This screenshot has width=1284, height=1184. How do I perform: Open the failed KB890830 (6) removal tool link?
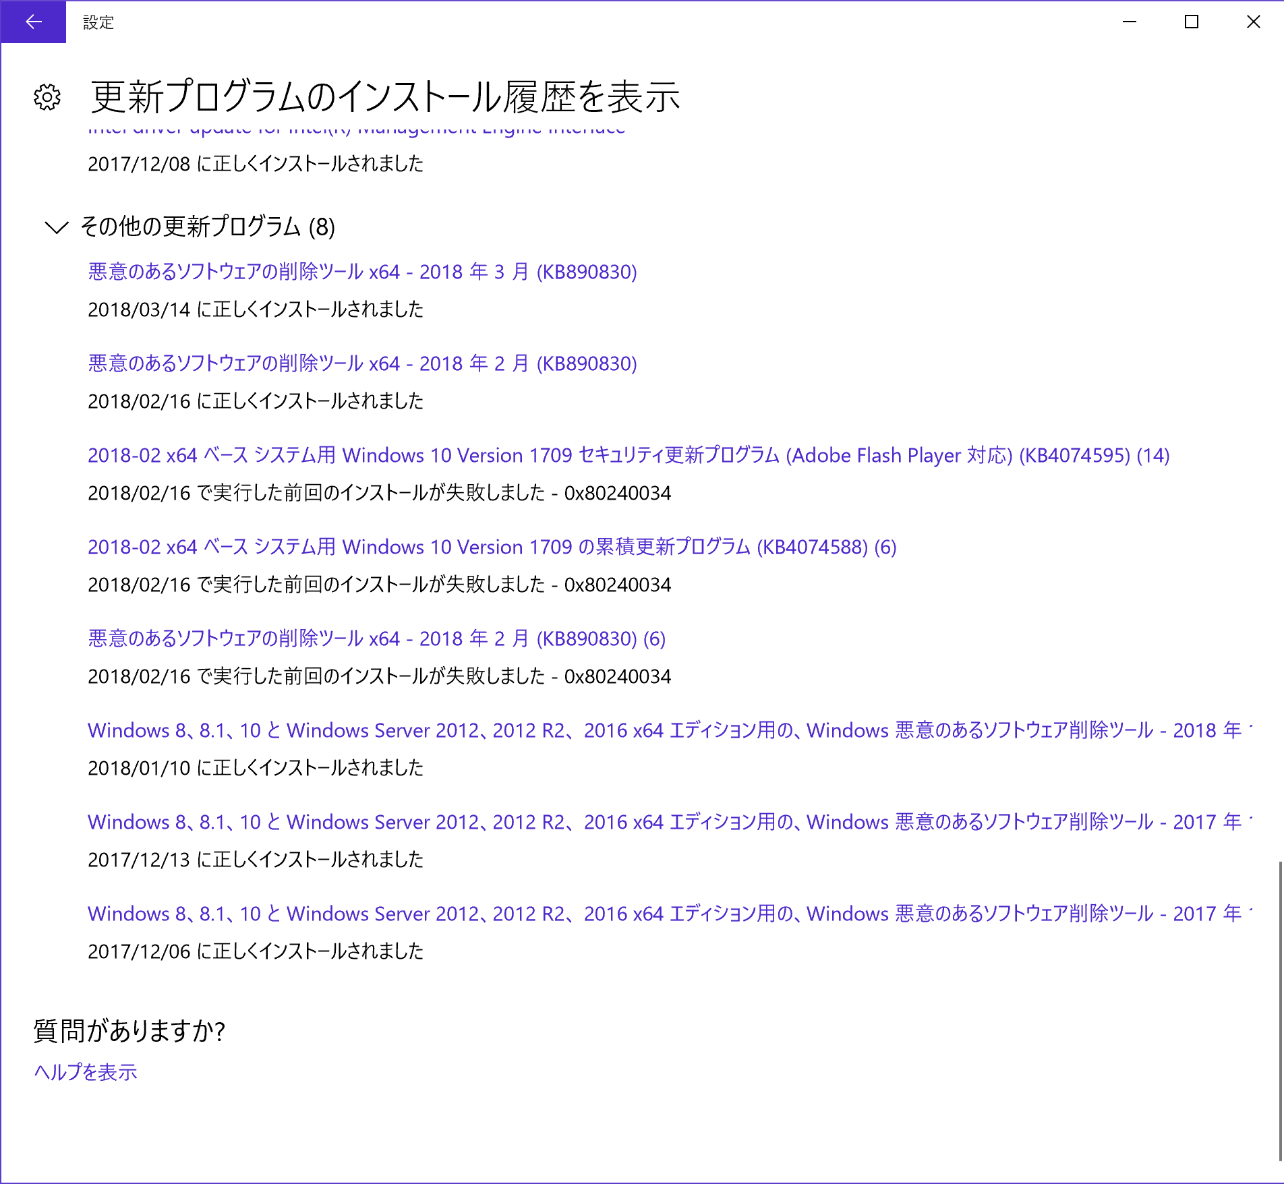pos(376,639)
